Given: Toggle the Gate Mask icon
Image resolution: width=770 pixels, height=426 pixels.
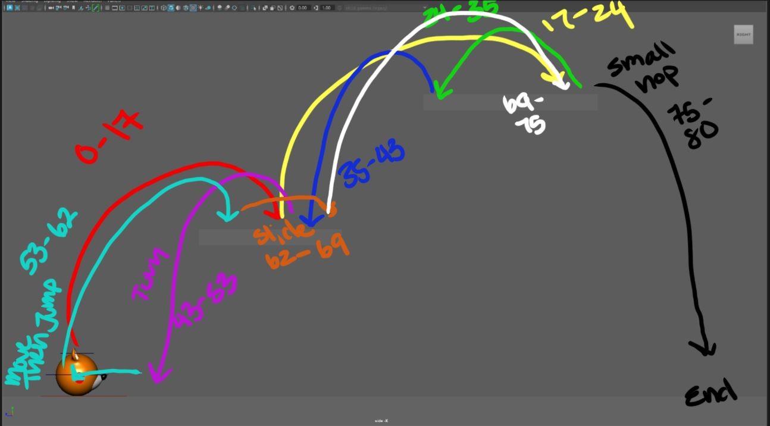Looking at the screenshot, I should [x=129, y=8].
